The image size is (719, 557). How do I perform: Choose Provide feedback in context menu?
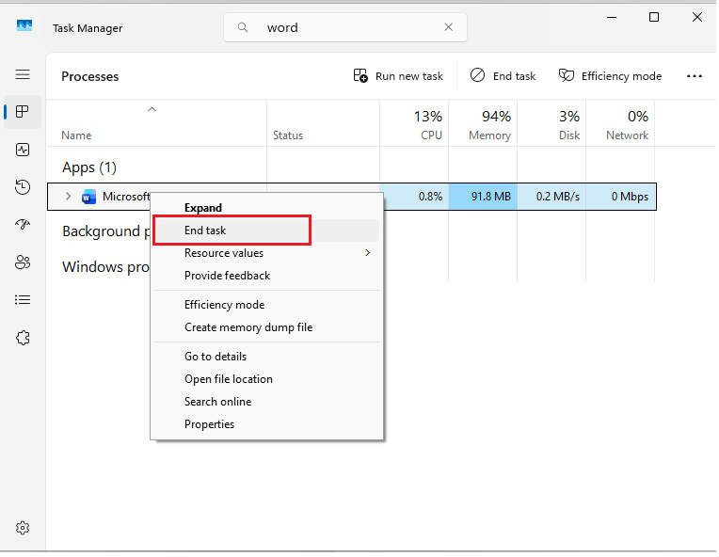(266, 276)
